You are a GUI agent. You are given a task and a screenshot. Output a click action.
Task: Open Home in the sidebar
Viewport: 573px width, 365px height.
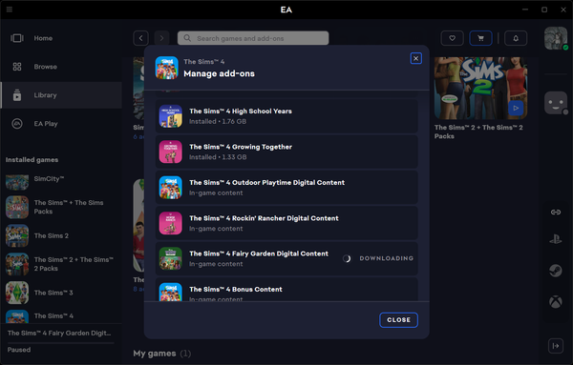point(61,38)
